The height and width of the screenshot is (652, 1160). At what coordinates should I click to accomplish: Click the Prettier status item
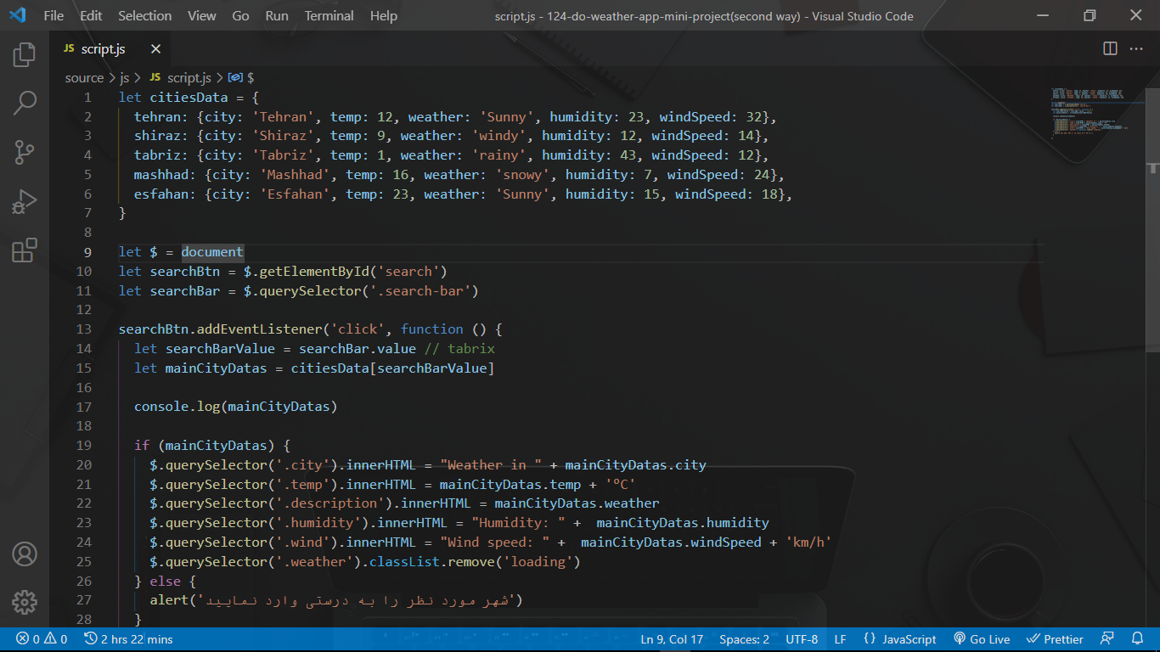pos(1055,639)
